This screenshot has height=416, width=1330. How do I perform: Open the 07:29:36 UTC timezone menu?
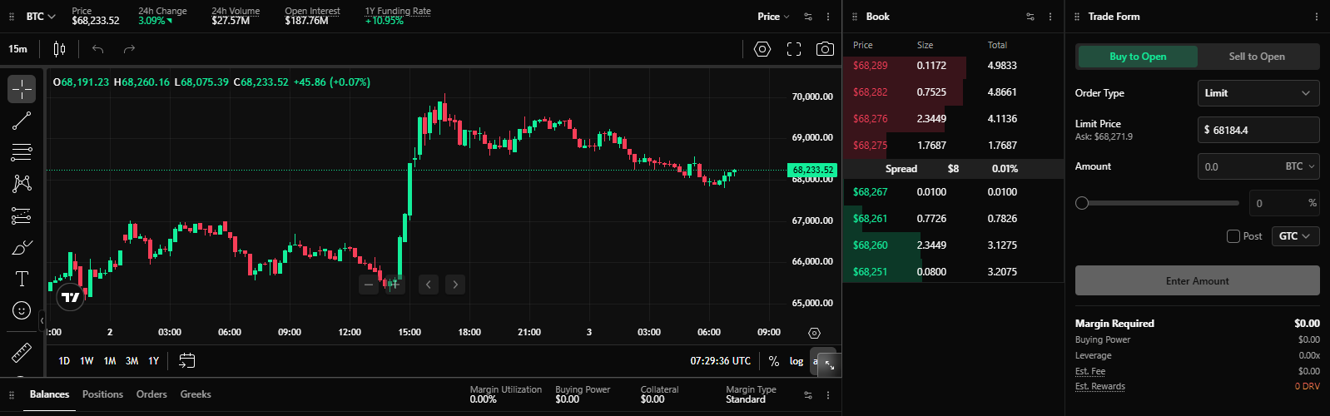click(720, 361)
